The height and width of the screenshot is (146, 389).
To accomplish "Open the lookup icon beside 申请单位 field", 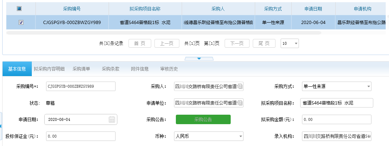I will click(240, 103).
